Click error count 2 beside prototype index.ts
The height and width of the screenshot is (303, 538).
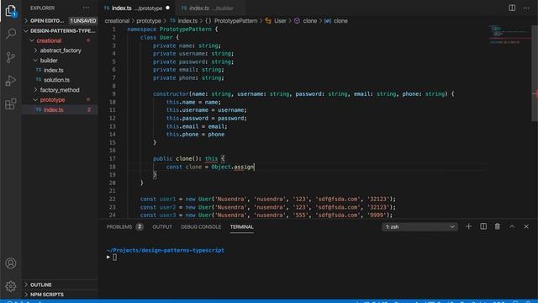(89, 110)
